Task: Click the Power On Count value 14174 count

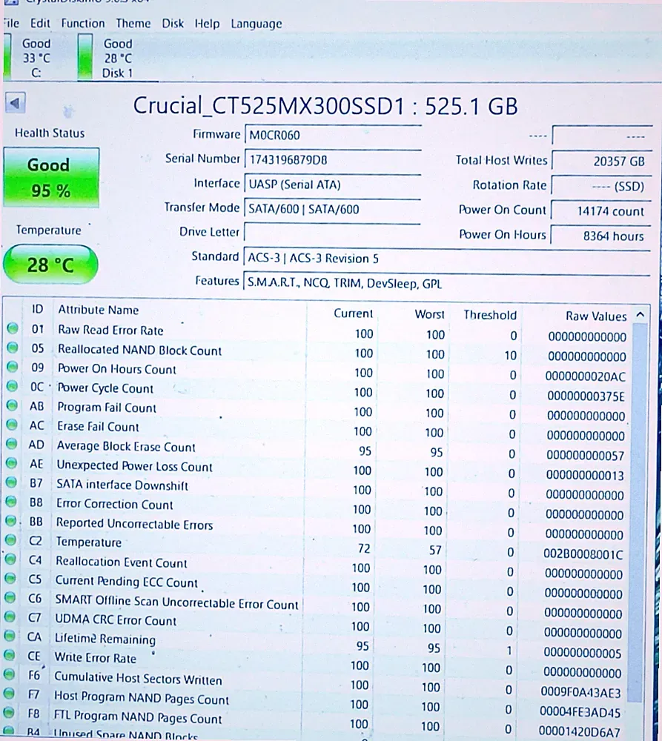Action: click(x=601, y=210)
